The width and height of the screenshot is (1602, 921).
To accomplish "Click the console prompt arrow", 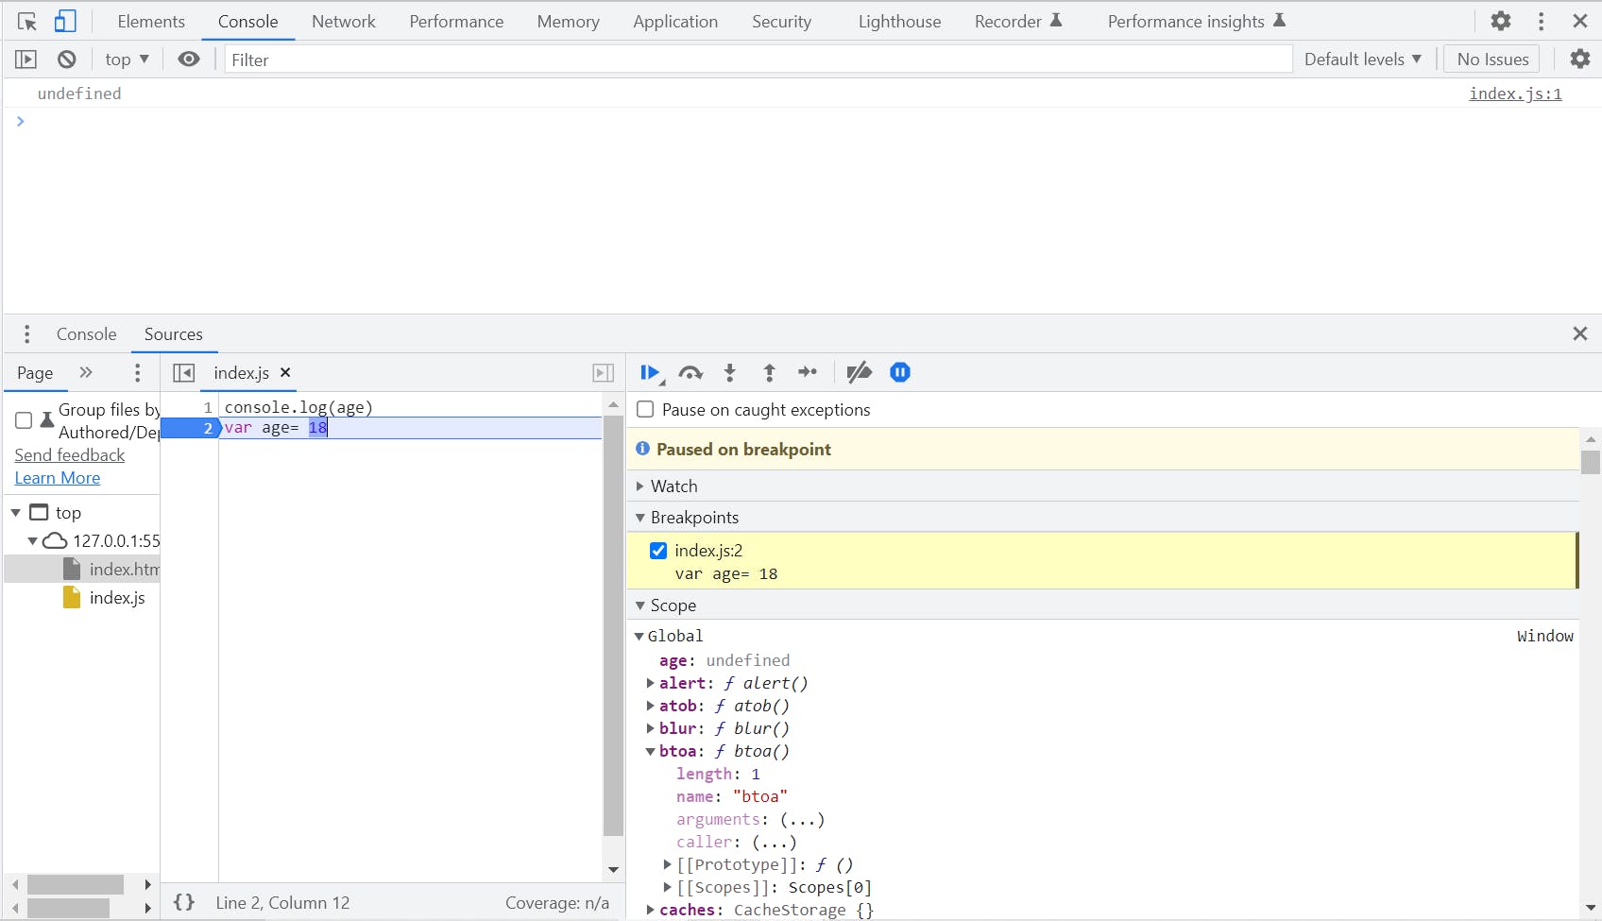I will (20, 121).
